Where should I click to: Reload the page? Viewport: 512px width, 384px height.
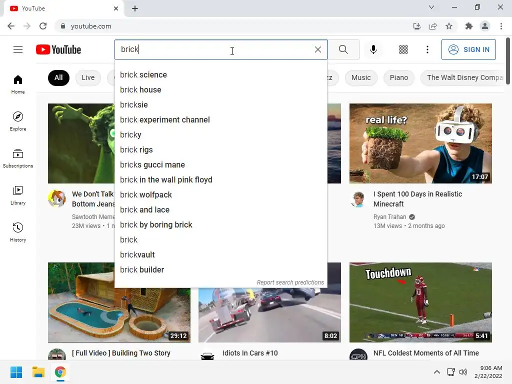coord(43,26)
